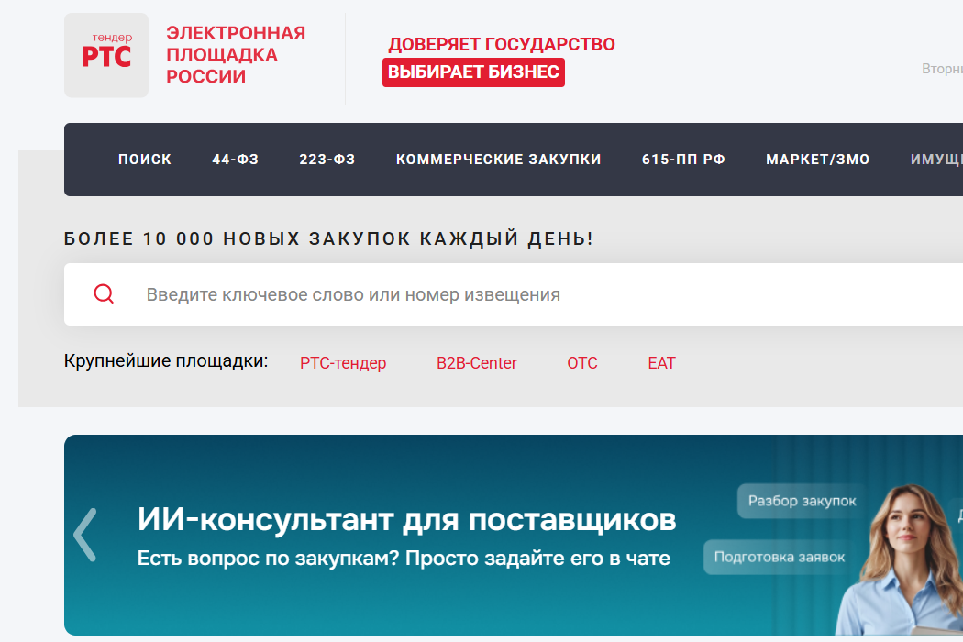Open the ИИ-консультант для поставщиков banner
This screenshot has height=642, width=963.
514,535
